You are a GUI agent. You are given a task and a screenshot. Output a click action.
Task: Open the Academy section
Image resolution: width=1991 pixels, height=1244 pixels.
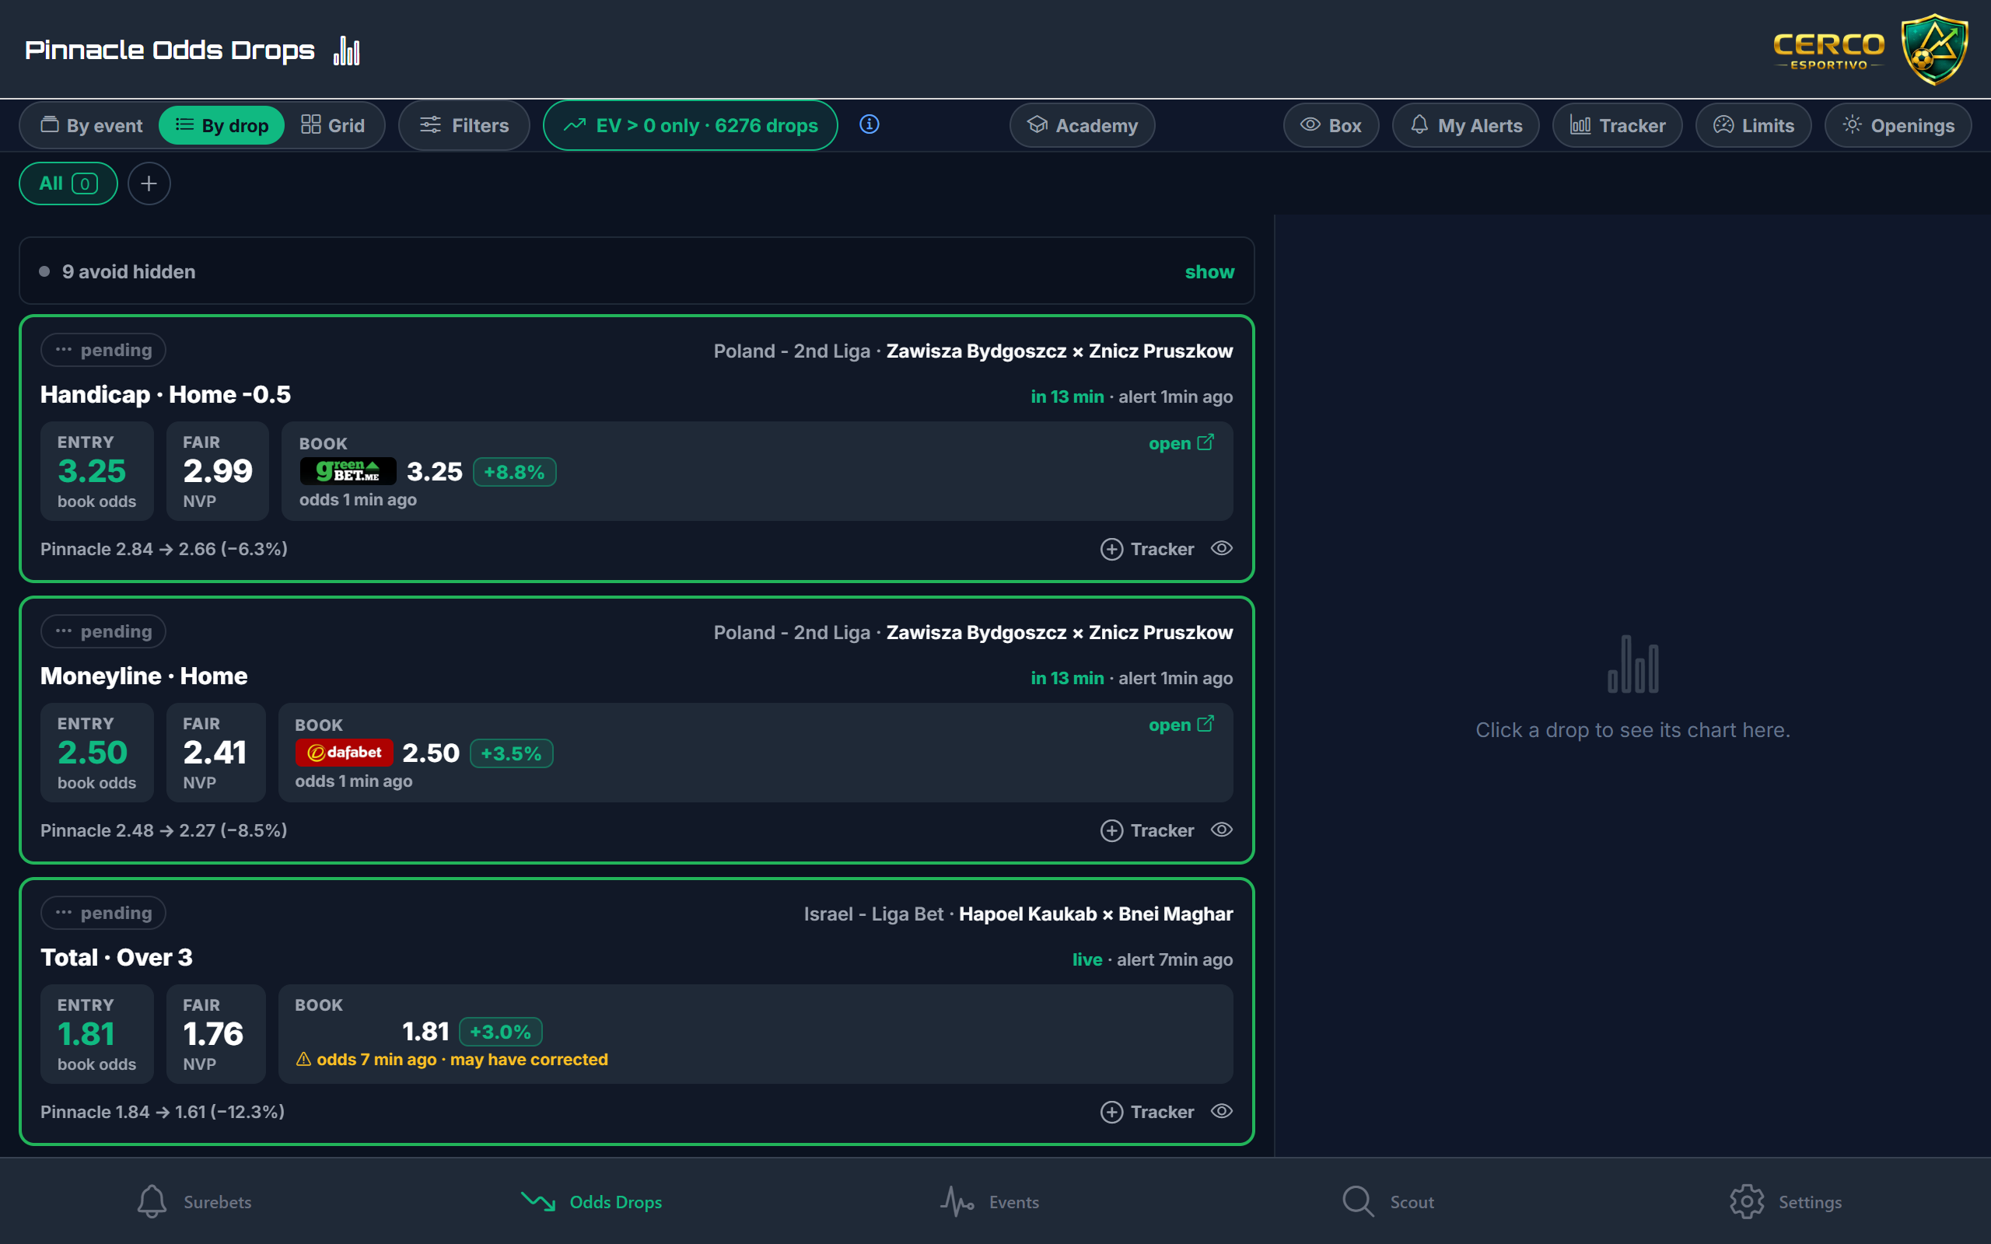(1082, 125)
